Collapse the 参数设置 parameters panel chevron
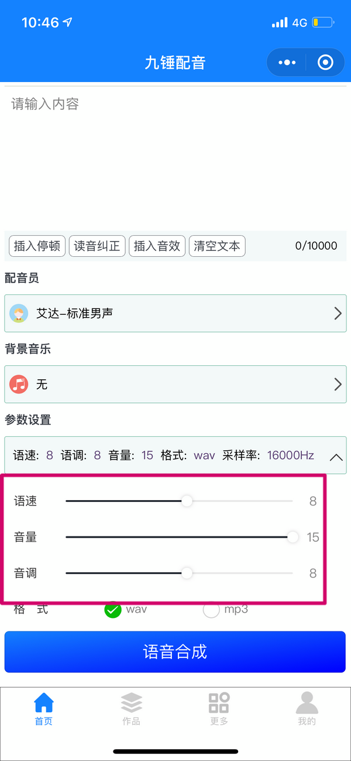351x761 pixels. coord(336,457)
